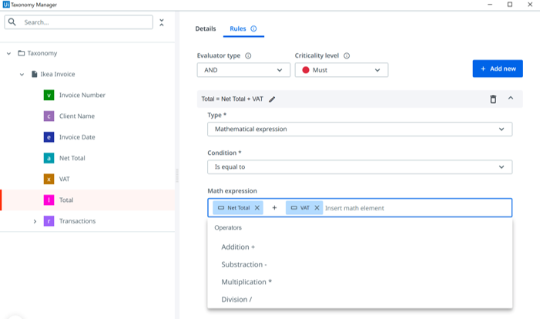The height and width of the screenshot is (319, 540).
Task: Open the Evaluator type AND dropdown
Action: click(243, 70)
